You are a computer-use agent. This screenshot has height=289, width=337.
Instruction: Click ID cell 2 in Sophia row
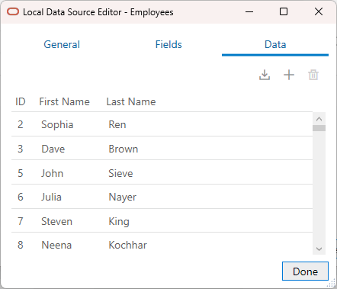coord(21,124)
